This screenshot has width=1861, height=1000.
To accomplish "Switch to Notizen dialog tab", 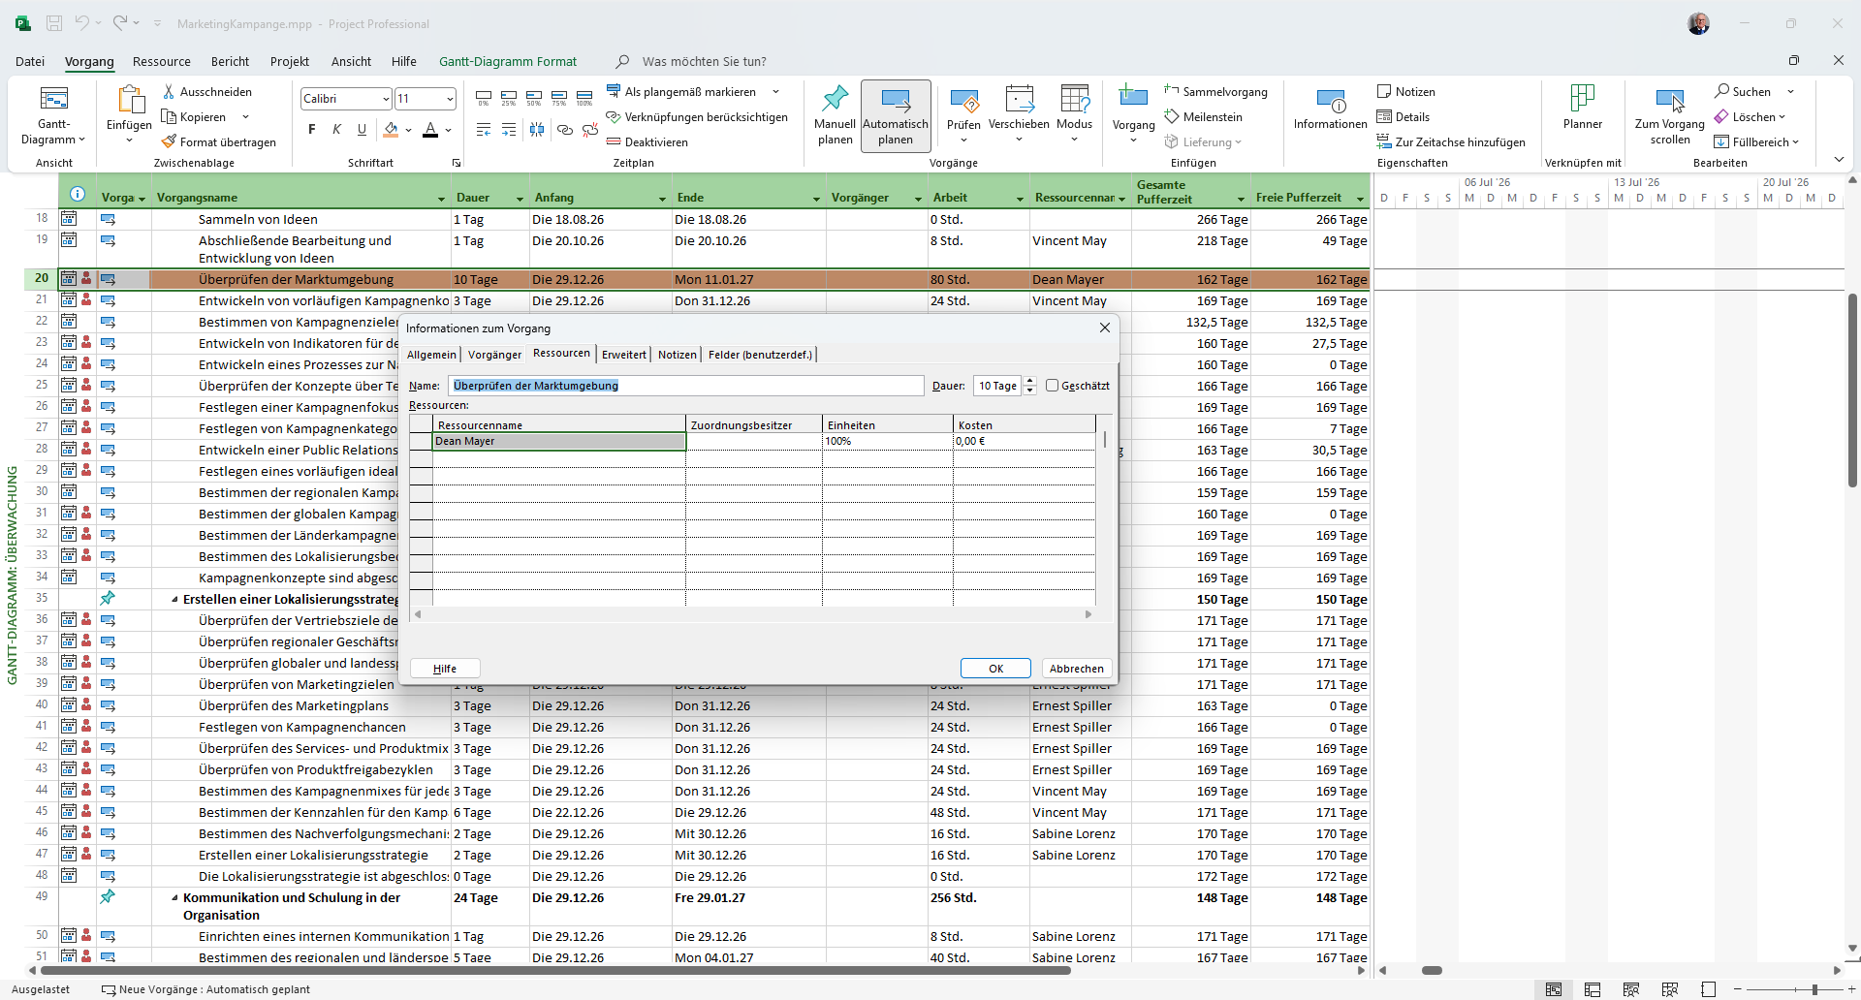I will click(677, 355).
